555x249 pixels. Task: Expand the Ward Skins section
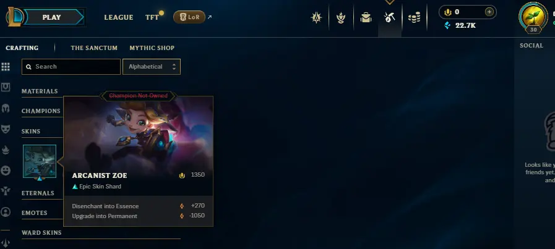pyautogui.click(x=41, y=233)
